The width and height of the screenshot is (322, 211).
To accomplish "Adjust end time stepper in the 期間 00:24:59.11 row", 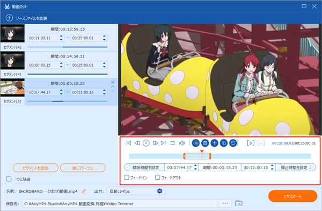I will click(104, 65).
